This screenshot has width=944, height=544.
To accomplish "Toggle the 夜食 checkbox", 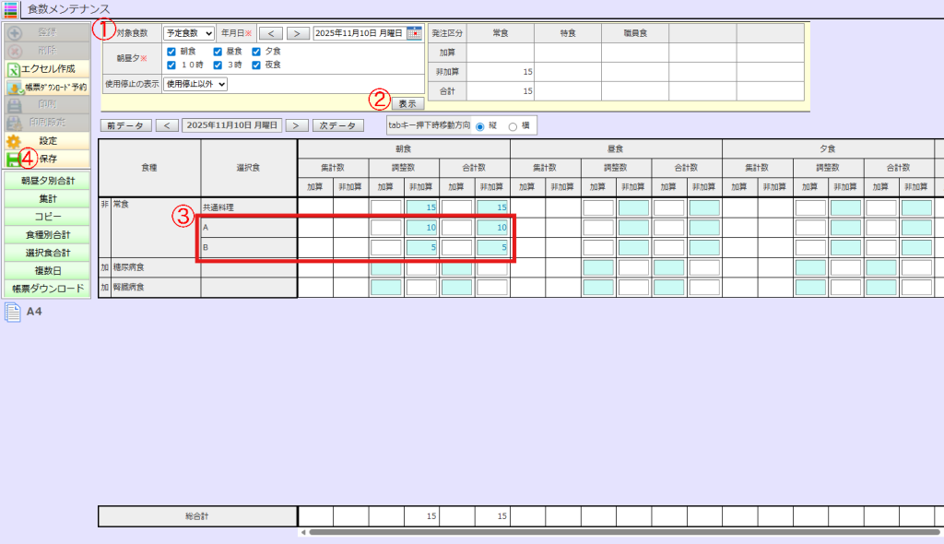I will 255,65.
